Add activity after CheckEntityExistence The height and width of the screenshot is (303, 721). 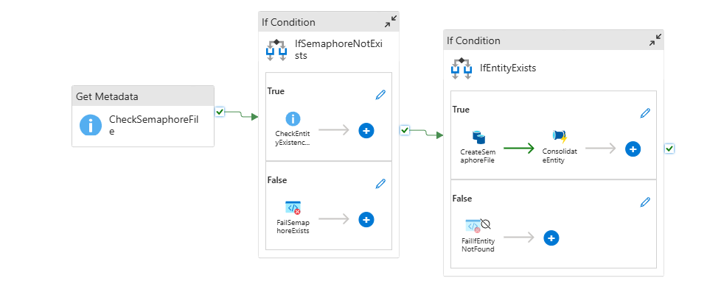pyautogui.click(x=366, y=130)
